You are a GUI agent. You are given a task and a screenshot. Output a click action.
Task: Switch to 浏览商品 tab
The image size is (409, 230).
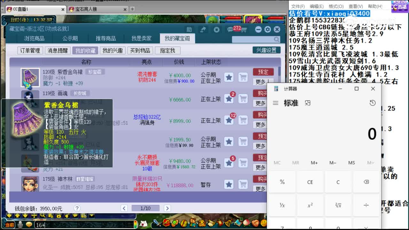35,38
